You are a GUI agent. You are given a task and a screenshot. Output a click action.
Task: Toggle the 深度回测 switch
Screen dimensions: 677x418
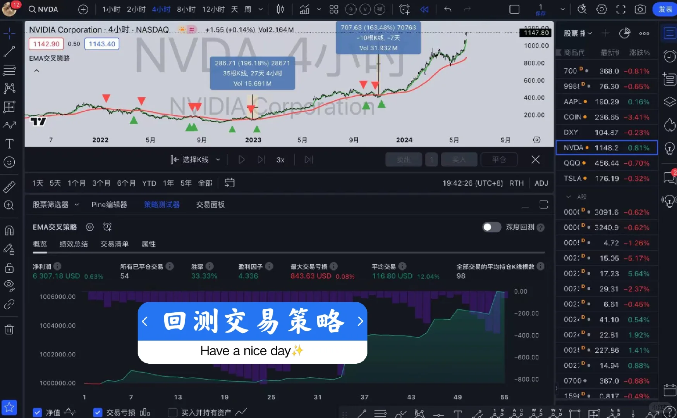pyautogui.click(x=491, y=227)
